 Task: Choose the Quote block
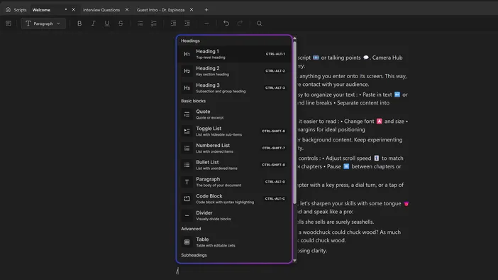click(234, 114)
